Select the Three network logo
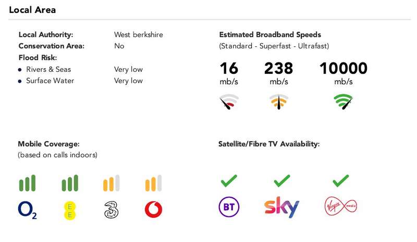The image size is (417, 242). tap(112, 210)
